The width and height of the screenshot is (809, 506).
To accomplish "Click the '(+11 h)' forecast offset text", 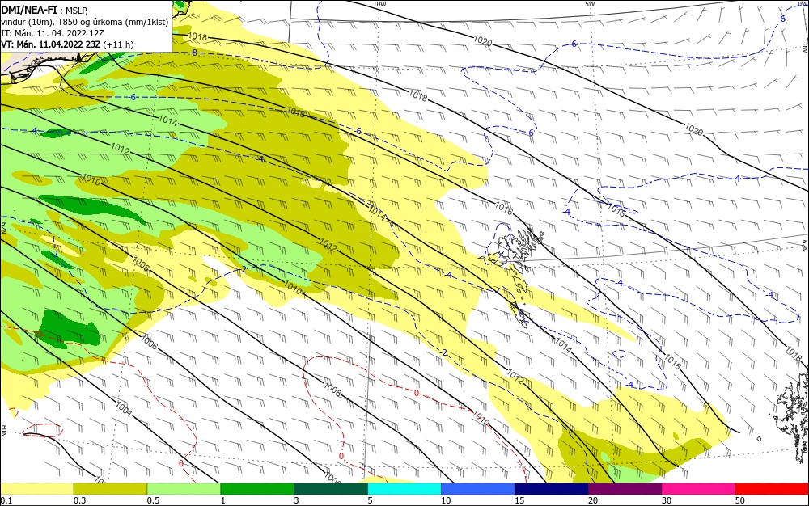I will pyautogui.click(x=118, y=44).
